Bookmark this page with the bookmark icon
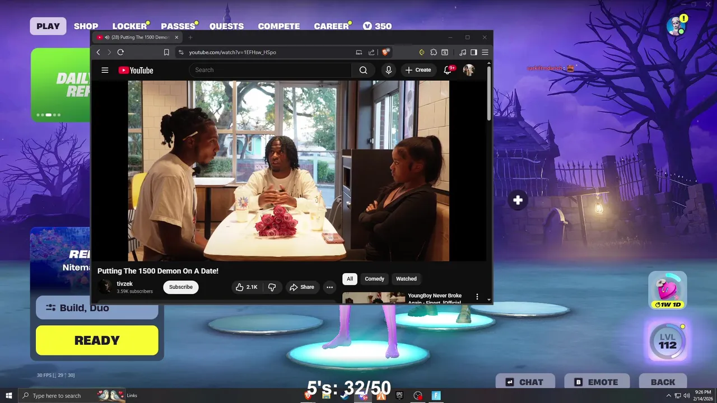The image size is (717, 403). pyautogui.click(x=166, y=52)
